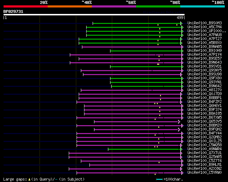
Task: Click the green arrowhead ending the UniRef100_B9S0M3 bar
Action: click(x=181, y=23)
